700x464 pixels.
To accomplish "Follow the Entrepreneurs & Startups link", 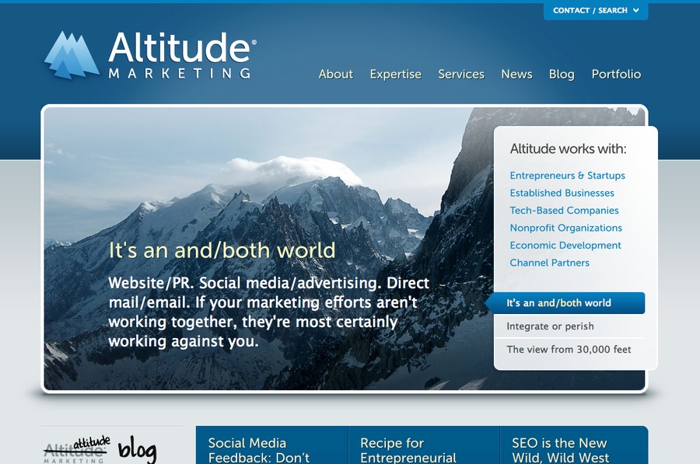I will pos(568,176).
